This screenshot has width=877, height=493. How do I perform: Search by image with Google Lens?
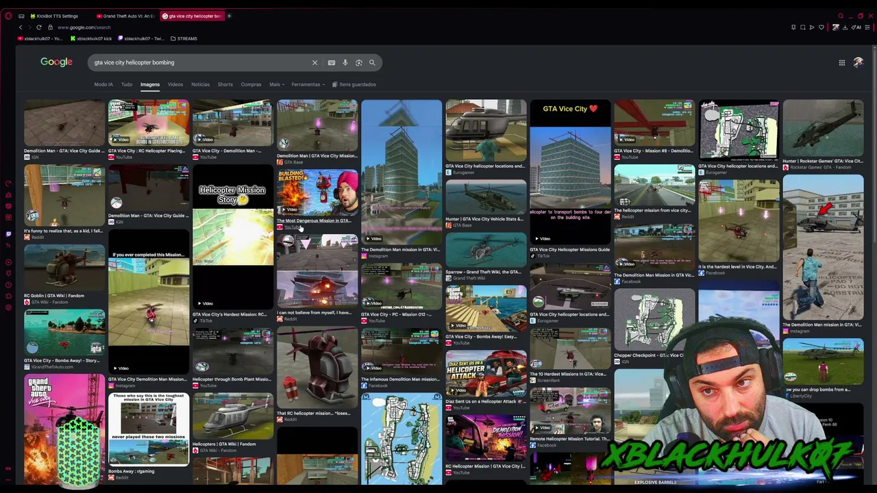(358, 62)
